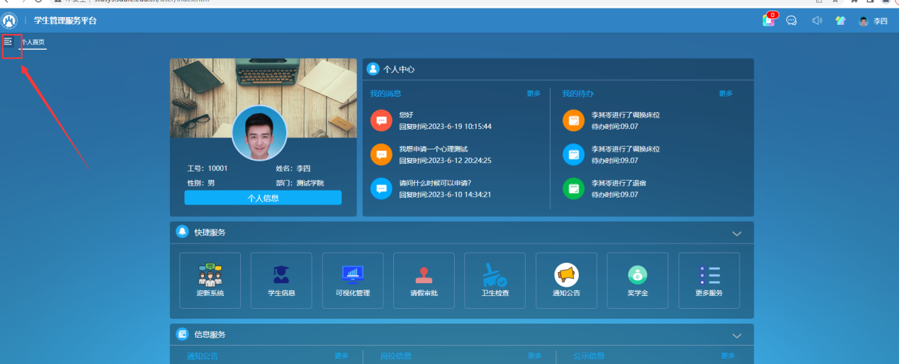Open the 迎新系统 quick service icon

(210, 275)
